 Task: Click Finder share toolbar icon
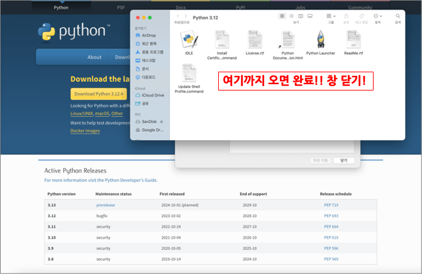[346, 16]
